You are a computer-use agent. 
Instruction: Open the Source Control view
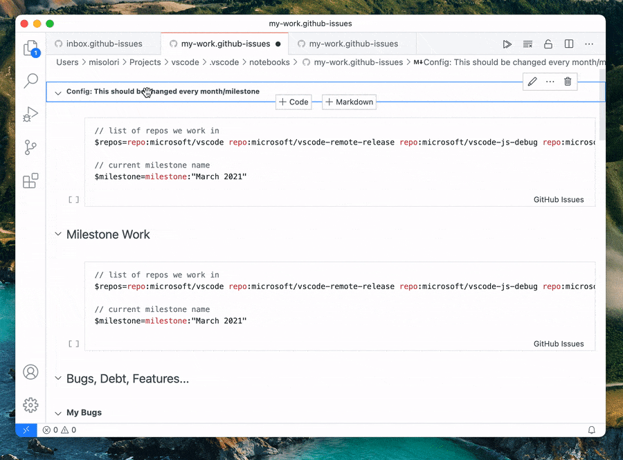(x=30, y=147)
